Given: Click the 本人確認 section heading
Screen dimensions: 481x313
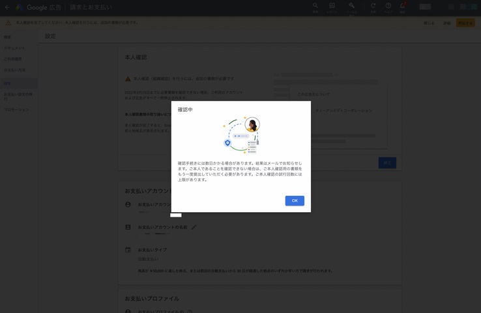Looking at the screenshot, I should tap(136, 57).
